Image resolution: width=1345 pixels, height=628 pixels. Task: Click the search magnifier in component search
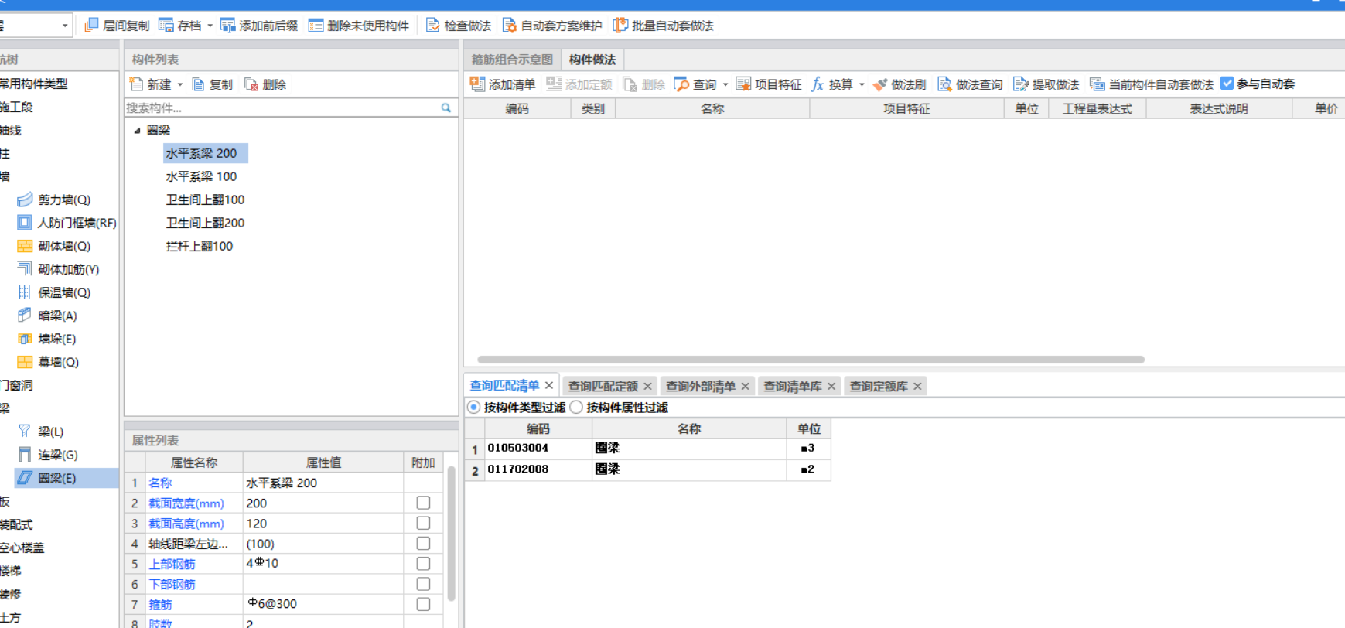[446, 108]
